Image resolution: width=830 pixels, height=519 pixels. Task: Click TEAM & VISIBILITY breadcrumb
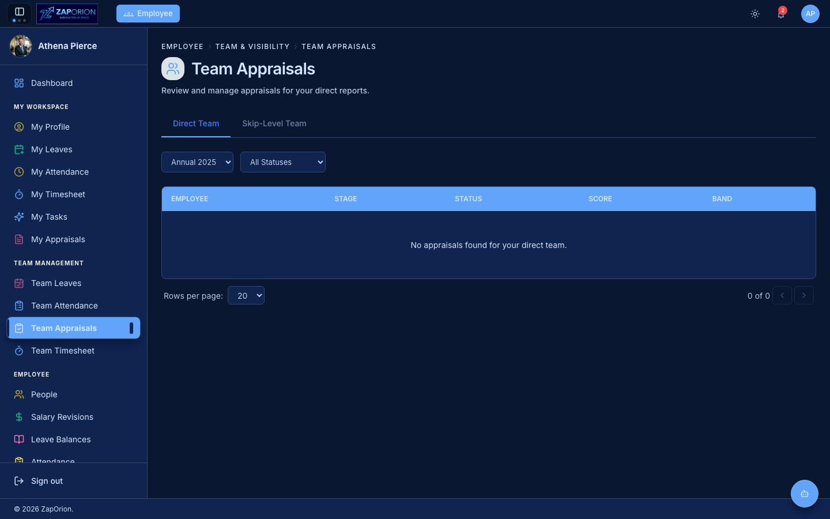coord(252,47)
